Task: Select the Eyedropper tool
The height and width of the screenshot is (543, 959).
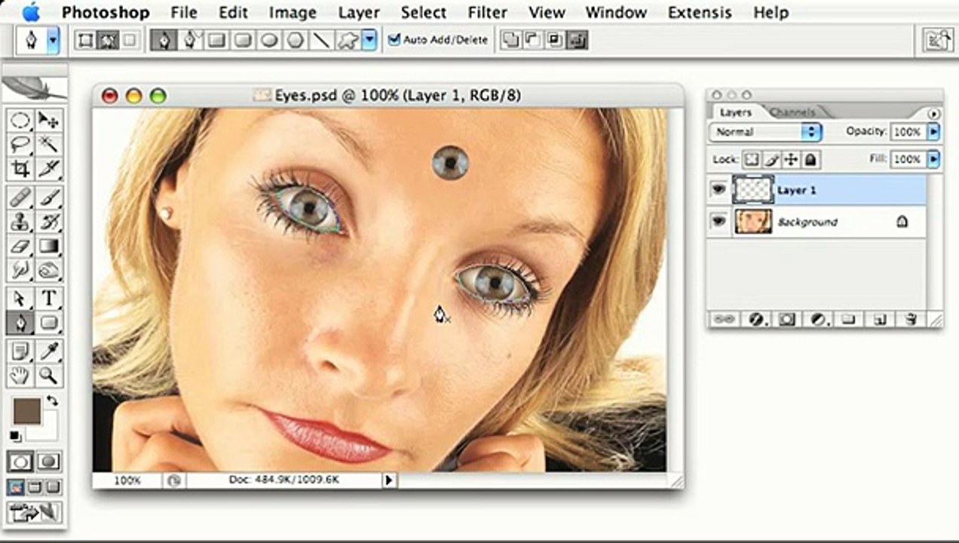Action: pyautogui.click(x=49, y=351)
